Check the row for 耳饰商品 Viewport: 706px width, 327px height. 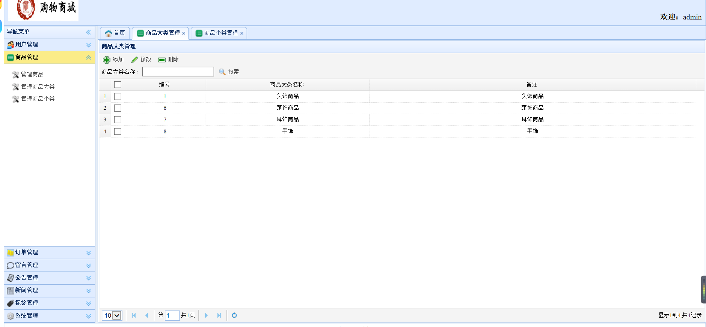click(x=118, y=119)
